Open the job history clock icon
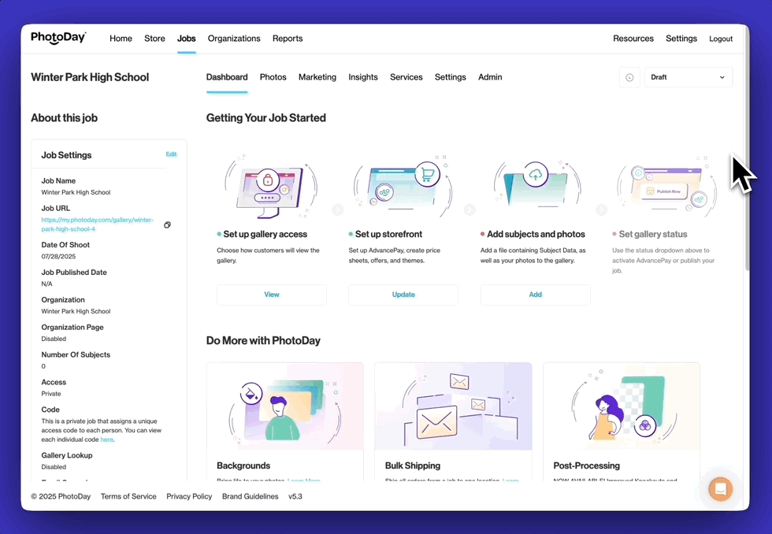The height and width of the screenshot is (534, 772). point(629,77)
